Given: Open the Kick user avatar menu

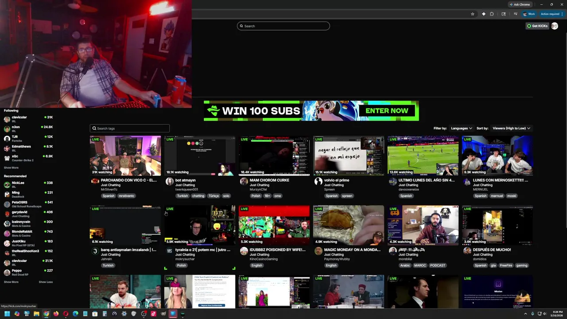Looking at the screenshot, I should (554, 26).
